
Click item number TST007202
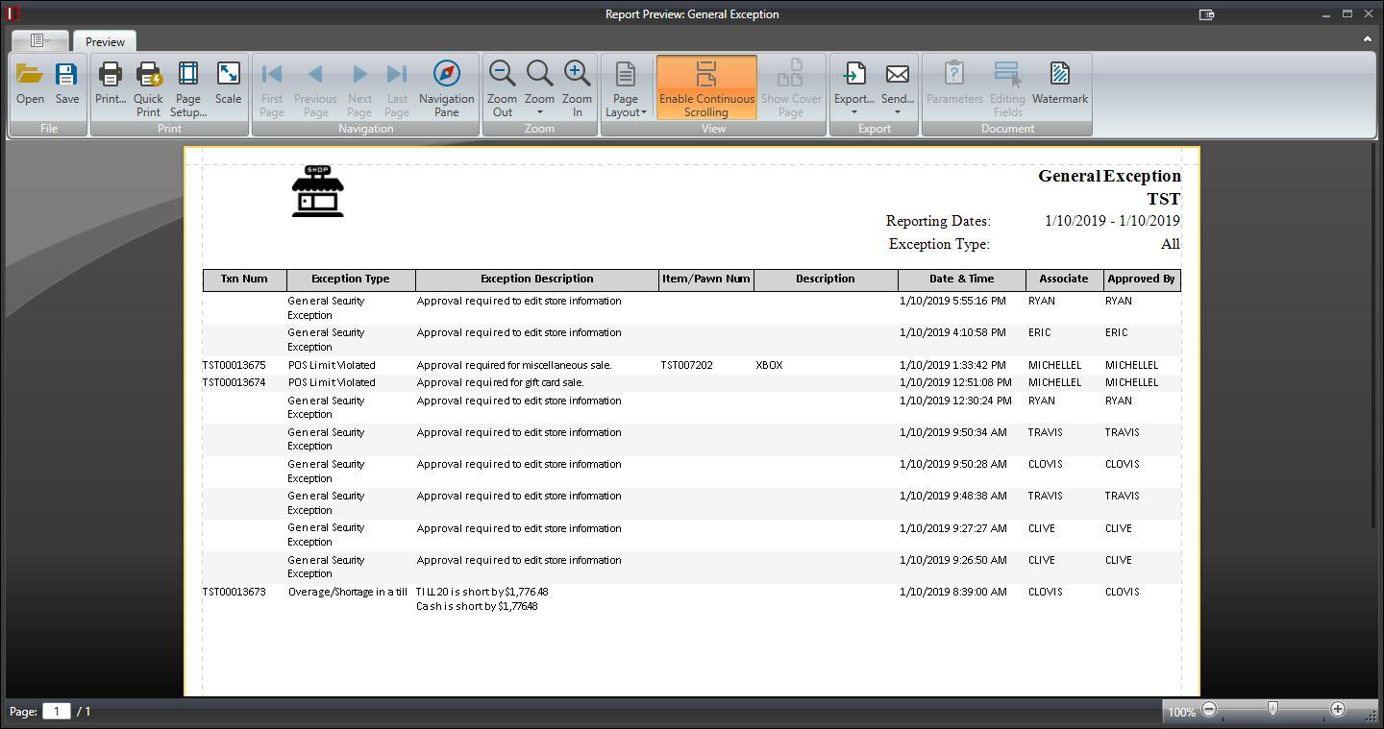click(687, 365)
